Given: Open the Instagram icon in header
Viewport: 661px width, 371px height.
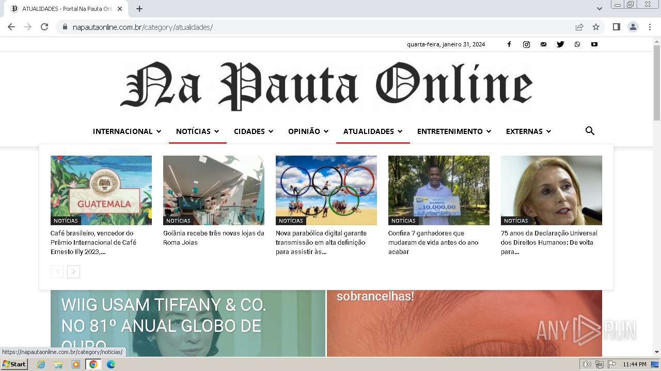Looking at the screenshot, I should coord(526,44).
